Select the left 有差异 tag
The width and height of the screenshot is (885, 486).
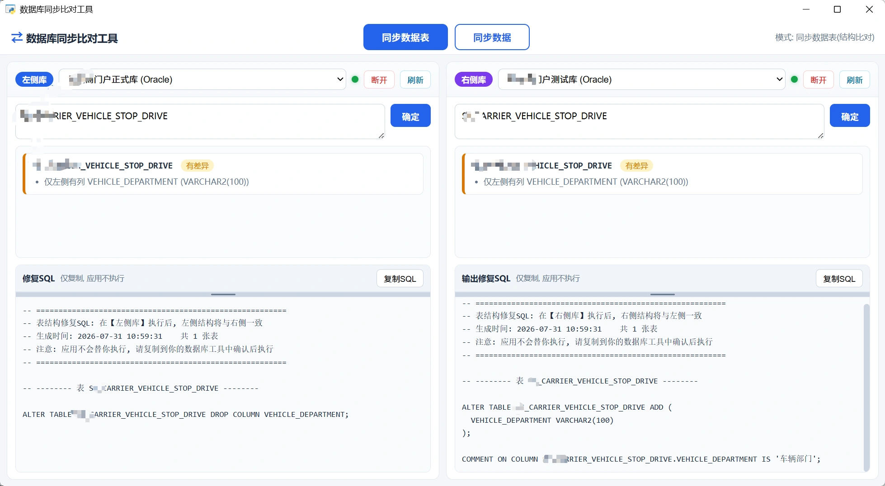click(x=198, y=166)
